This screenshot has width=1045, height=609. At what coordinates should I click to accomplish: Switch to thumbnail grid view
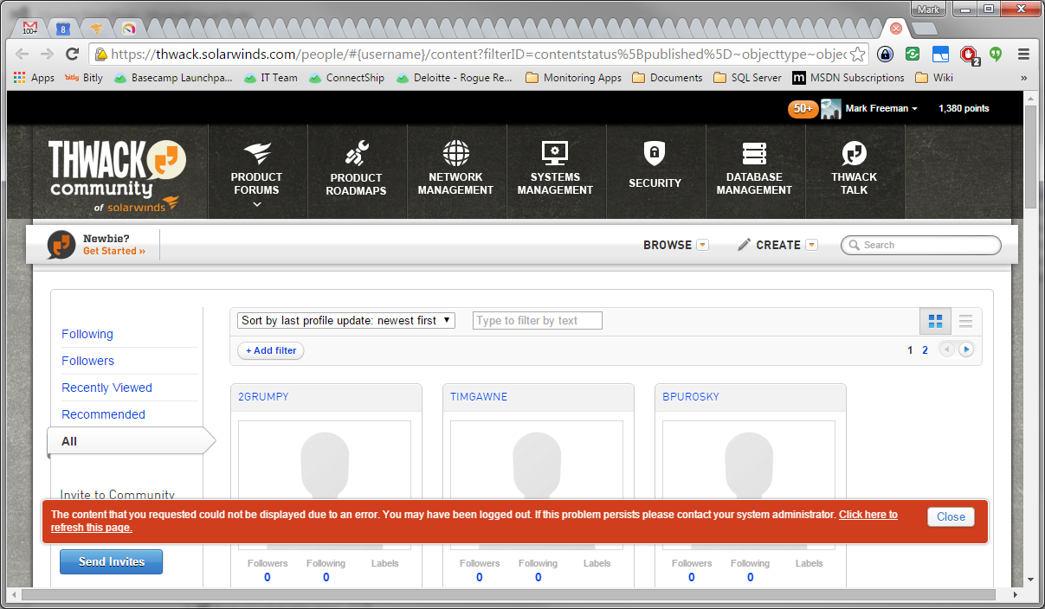click(935, 322)
